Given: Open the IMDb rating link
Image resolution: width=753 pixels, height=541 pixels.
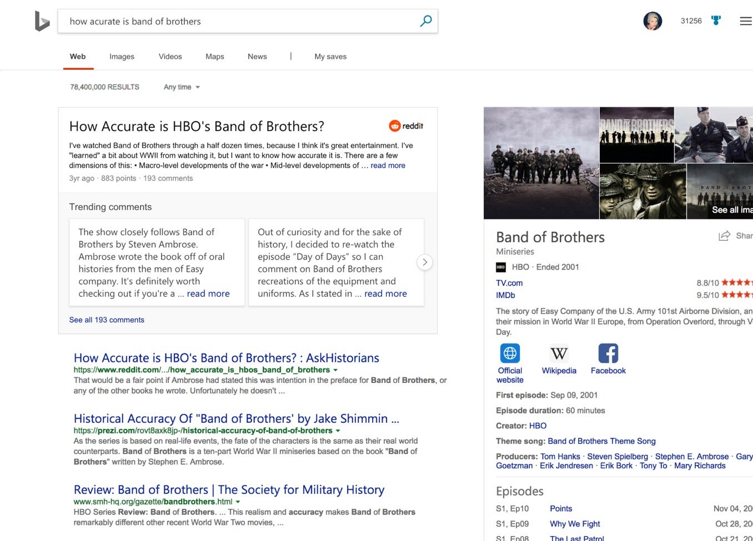Looking at the screenshot, I should tap(505, 295).
